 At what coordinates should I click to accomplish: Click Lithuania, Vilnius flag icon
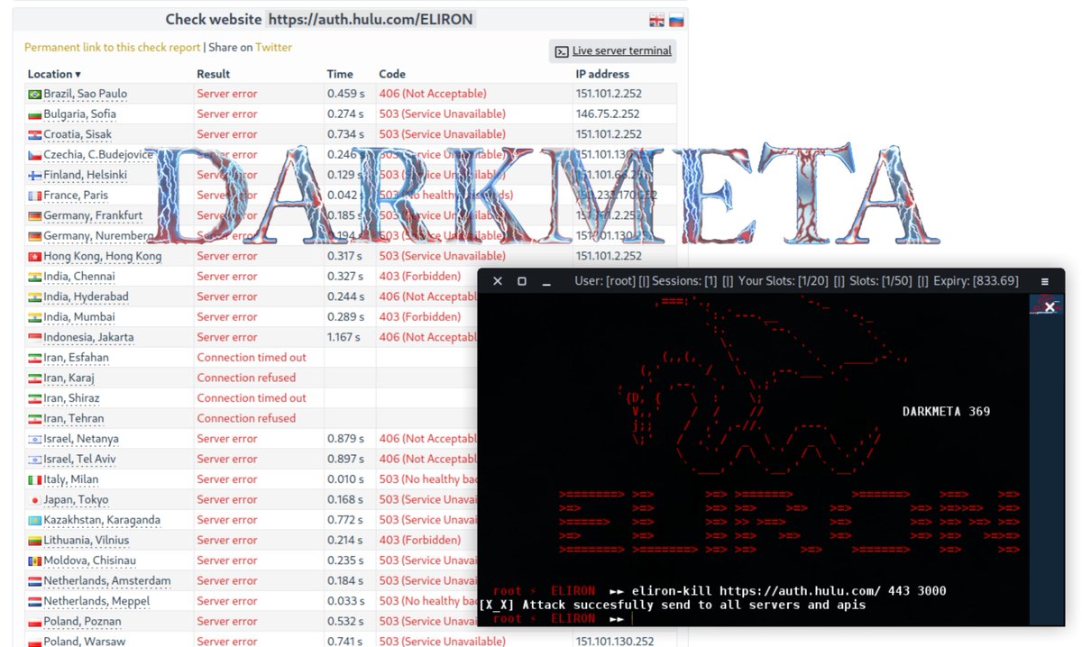tap(34, 541)
